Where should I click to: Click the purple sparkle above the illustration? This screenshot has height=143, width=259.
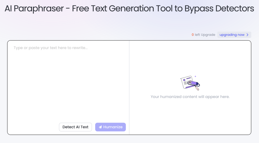(x=195, y=76)
